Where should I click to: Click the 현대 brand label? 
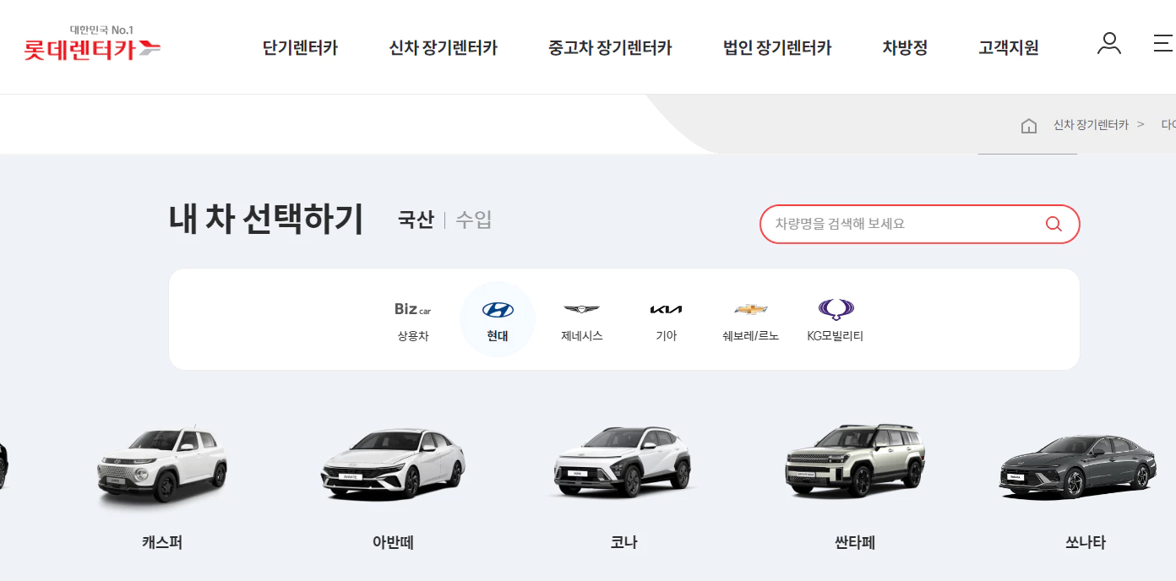(498, 335)
